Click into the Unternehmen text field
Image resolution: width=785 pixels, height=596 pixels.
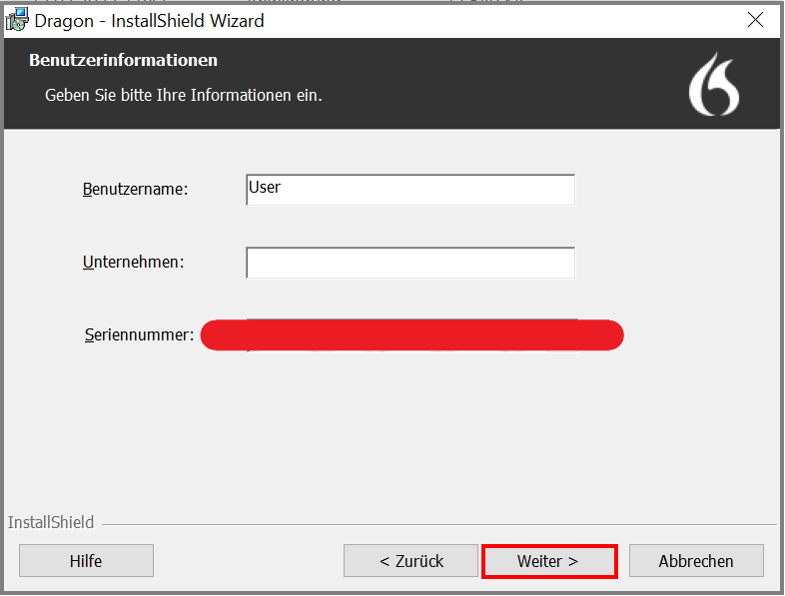coord(410,263)
